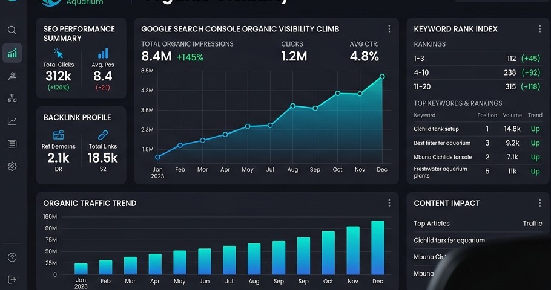This screenshot has width=551, height=290.
Task: Open Keyword Rank Index card options menu
Action: (x=539, y=29)
